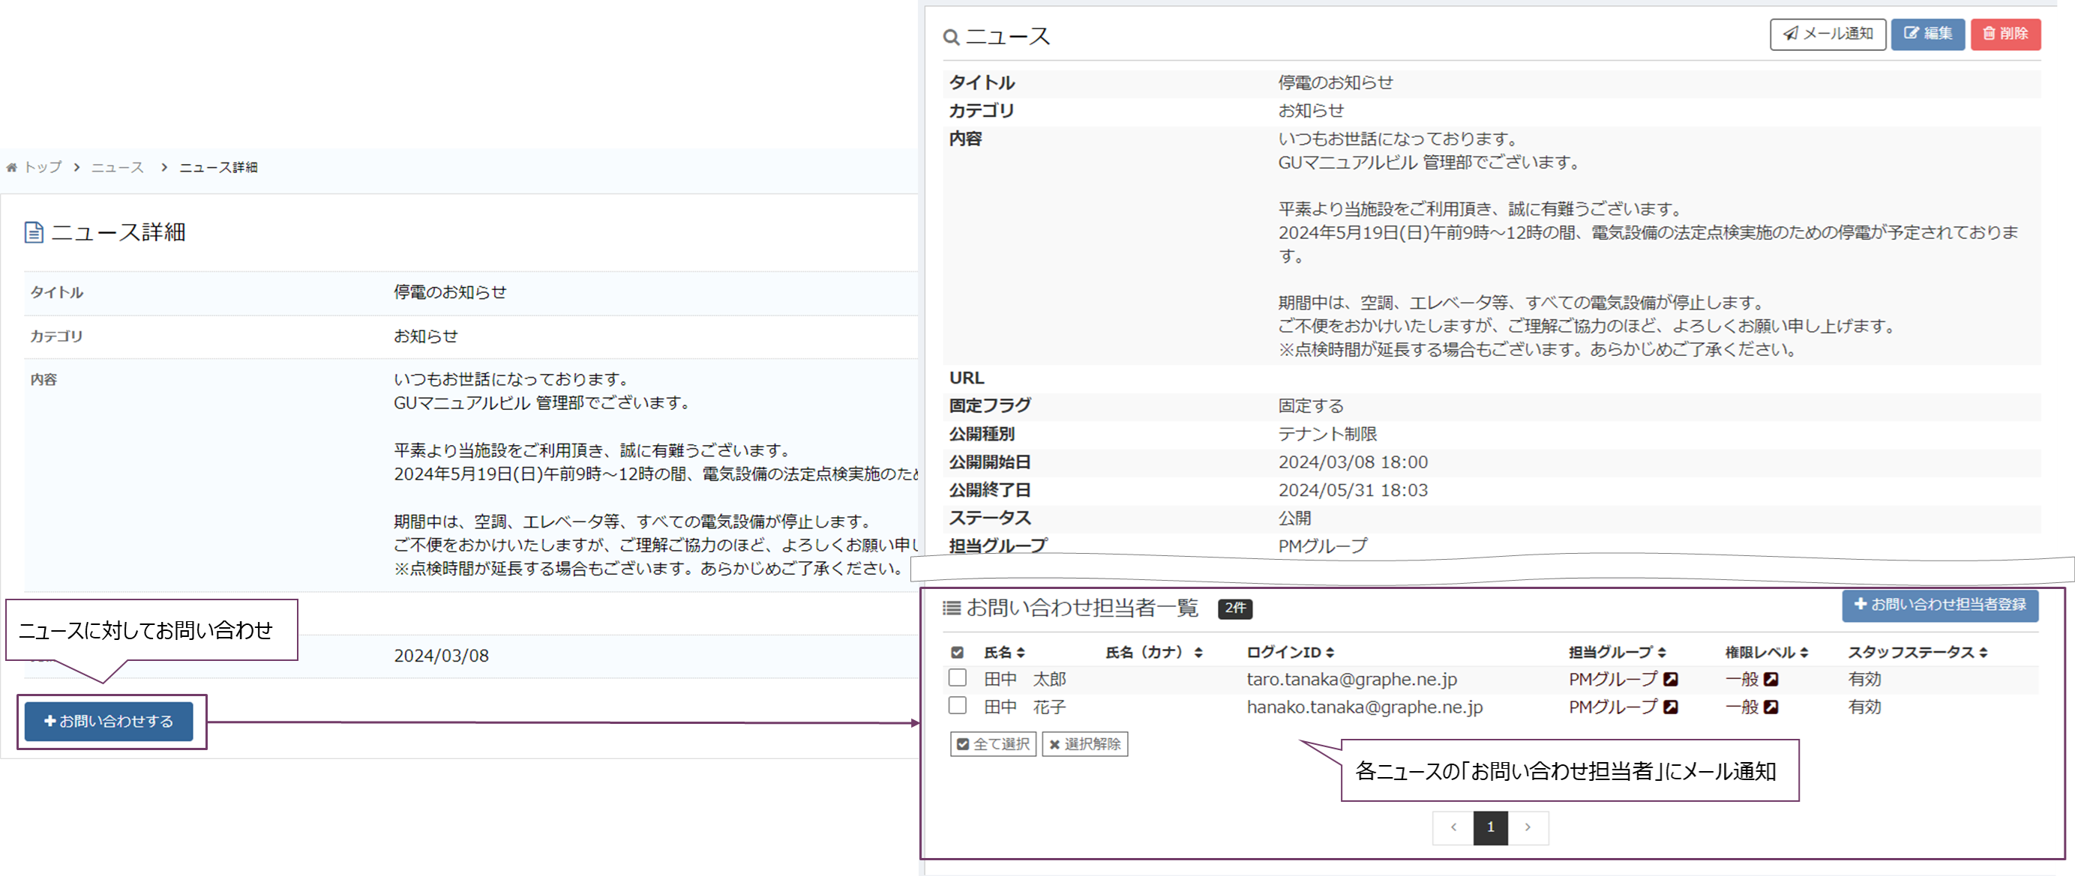
Task: Go to トップ in breadcrumb
Action: pos(43,167)
